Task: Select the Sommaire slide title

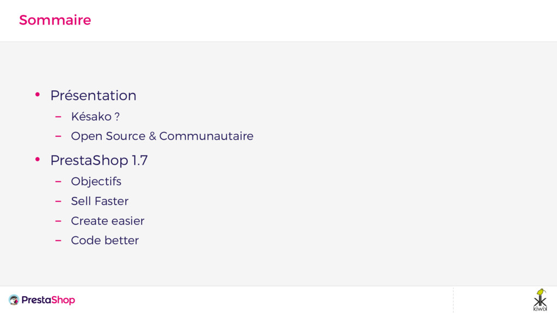Action: [x=55, y=20]
